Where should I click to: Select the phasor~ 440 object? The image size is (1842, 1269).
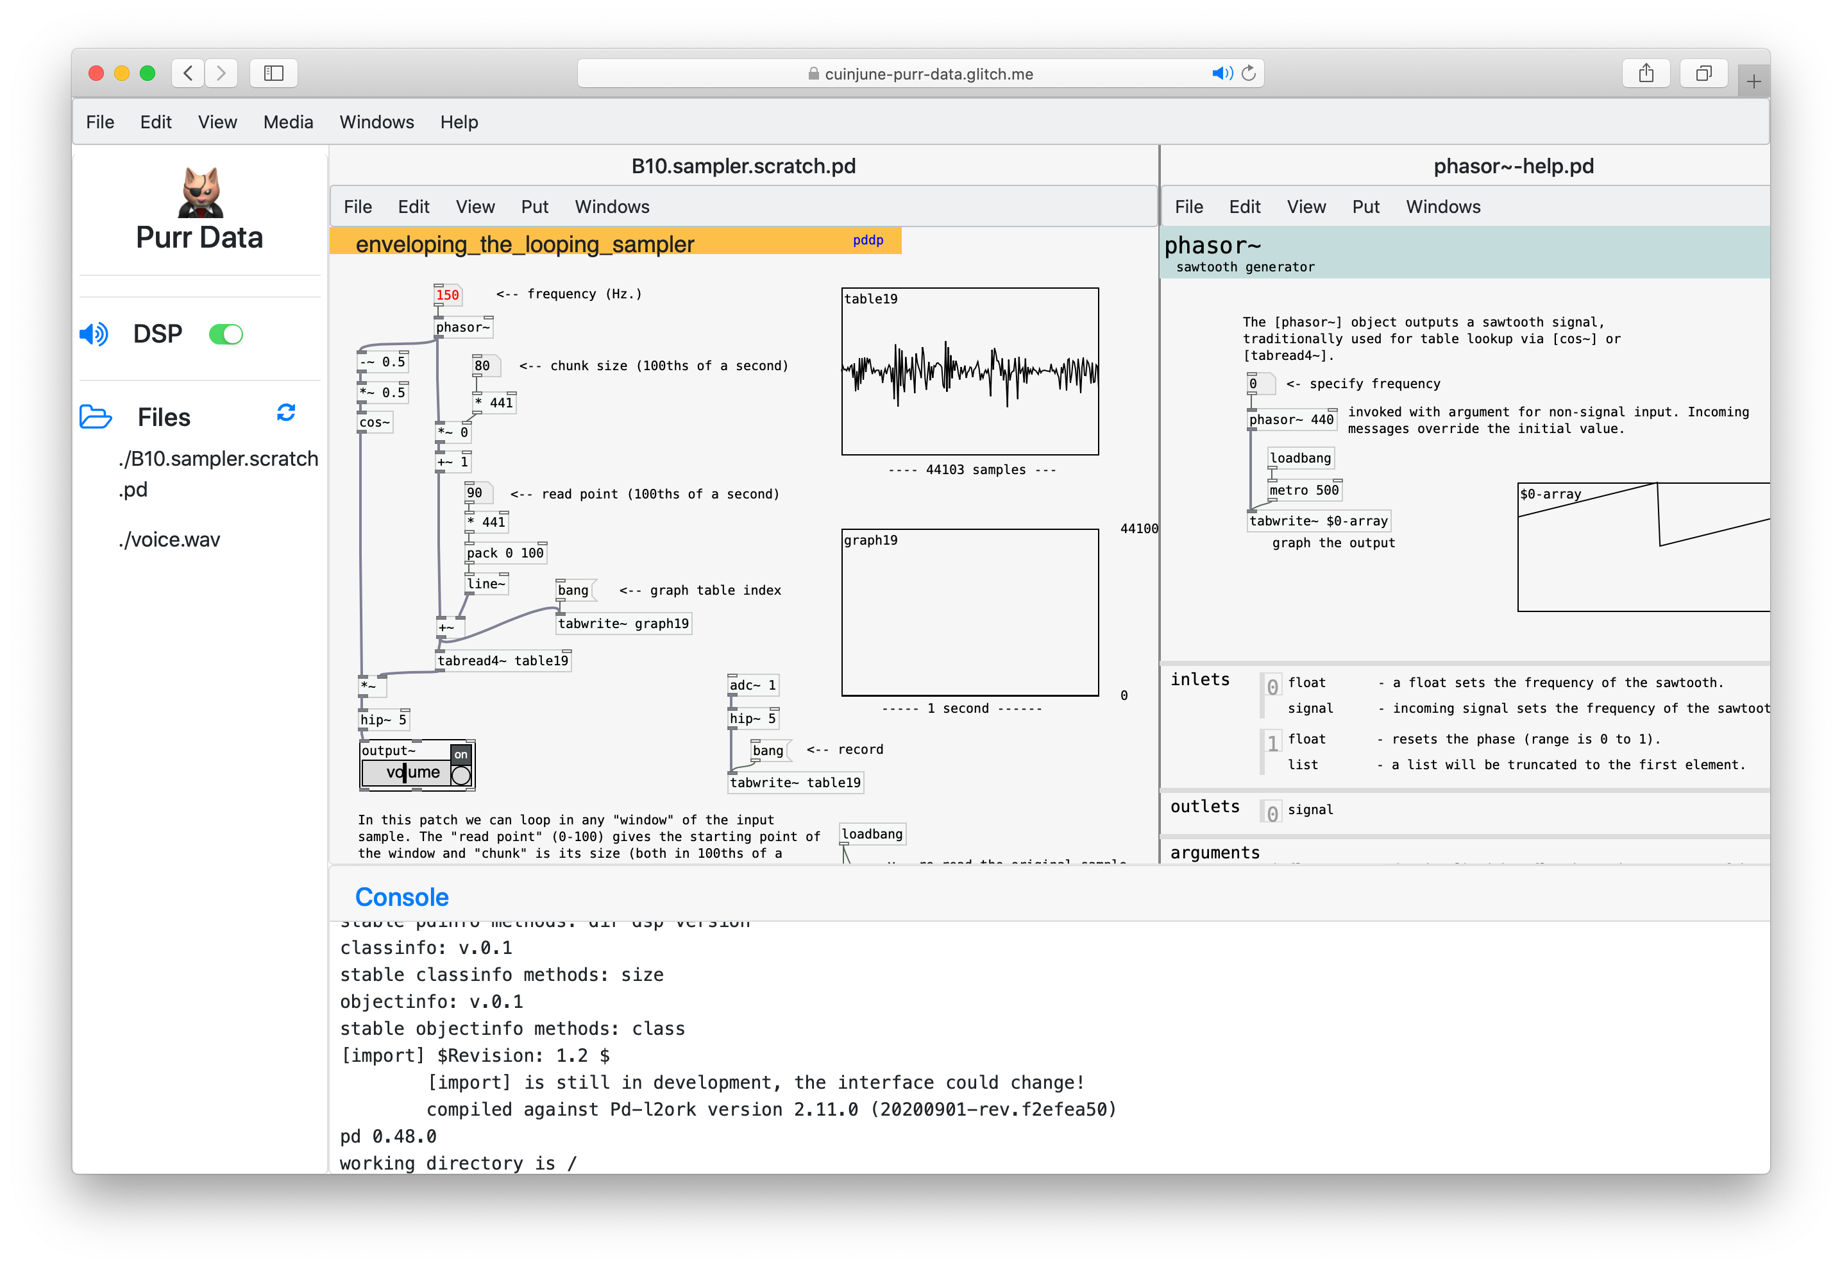1292,420
